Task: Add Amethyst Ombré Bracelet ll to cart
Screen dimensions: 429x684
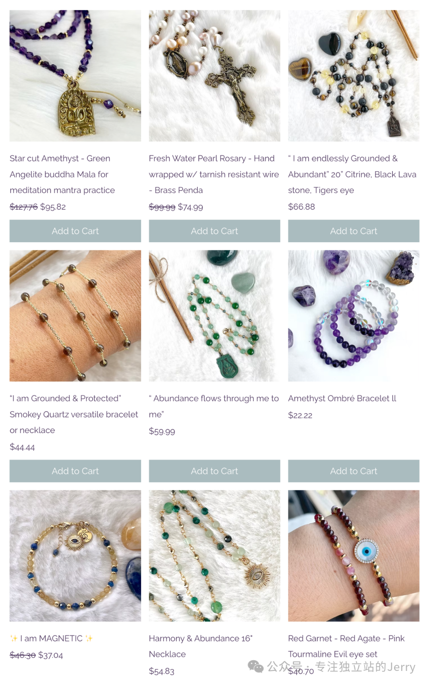Action: pyautogui.click(x=354, y=471)
